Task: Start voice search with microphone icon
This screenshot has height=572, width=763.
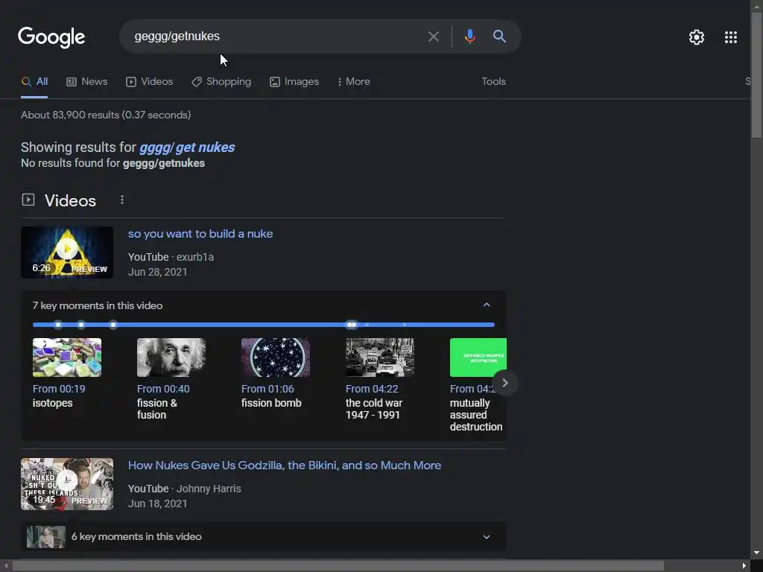Action: coord(469,36)
